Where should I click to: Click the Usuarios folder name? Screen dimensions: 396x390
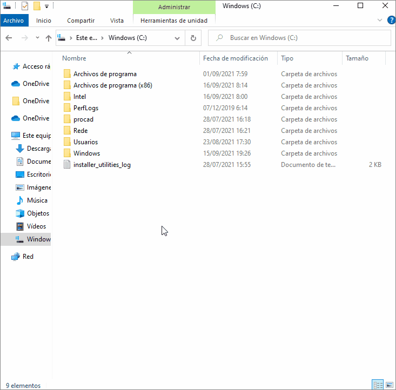[85, 142]
